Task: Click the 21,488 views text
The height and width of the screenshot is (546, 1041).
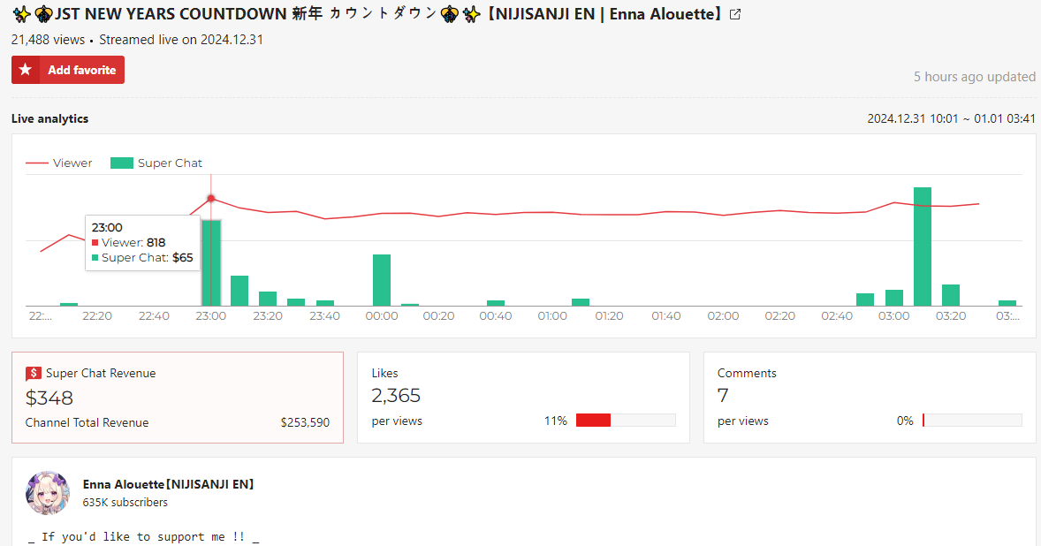Action: pos(48,40)
